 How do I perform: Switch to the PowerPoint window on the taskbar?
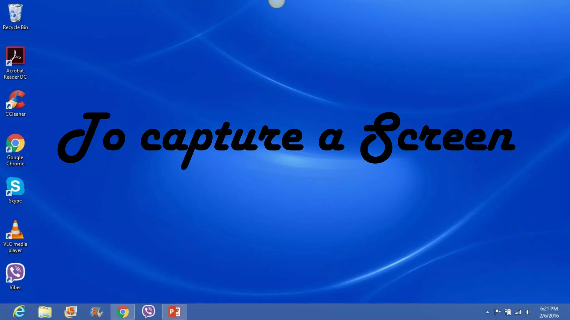tap(174, 312)
